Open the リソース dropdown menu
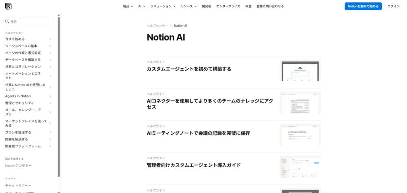 tap(189, 6)
